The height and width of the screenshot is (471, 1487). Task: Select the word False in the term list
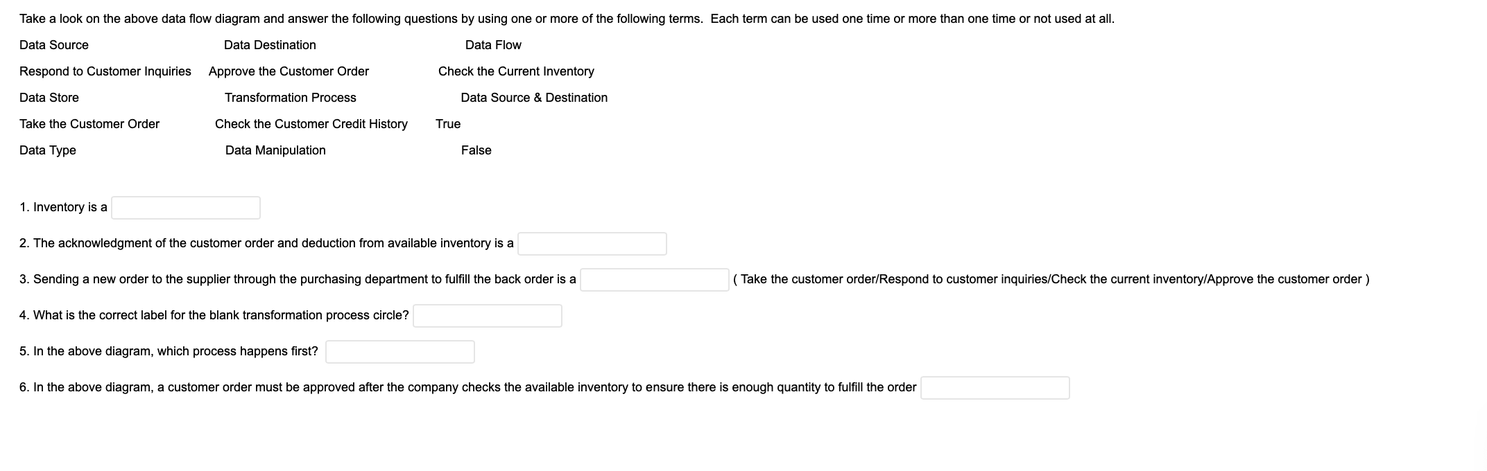[x=476, y=150]
